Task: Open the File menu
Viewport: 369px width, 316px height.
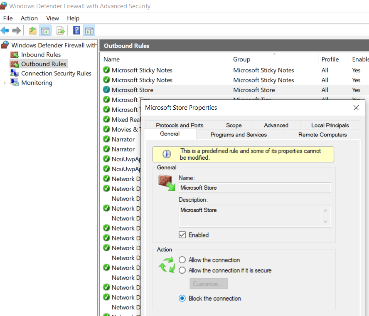Action: point(8,18)
